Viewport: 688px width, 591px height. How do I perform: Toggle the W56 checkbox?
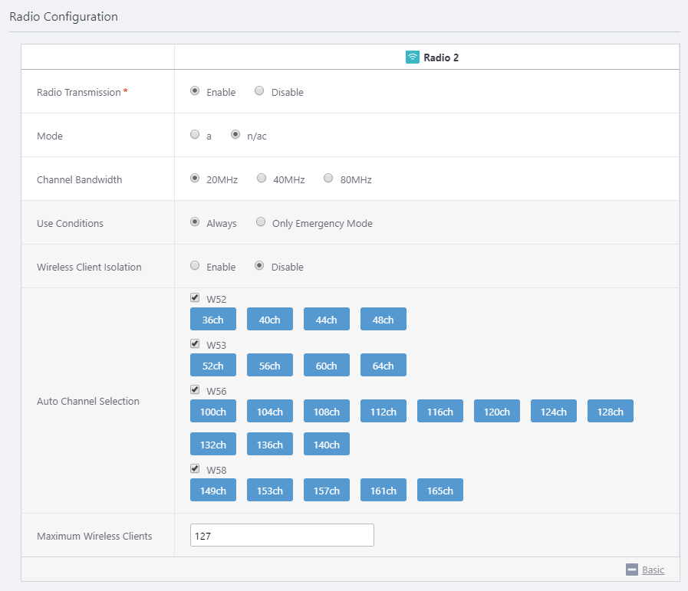[x=195, y=389]
